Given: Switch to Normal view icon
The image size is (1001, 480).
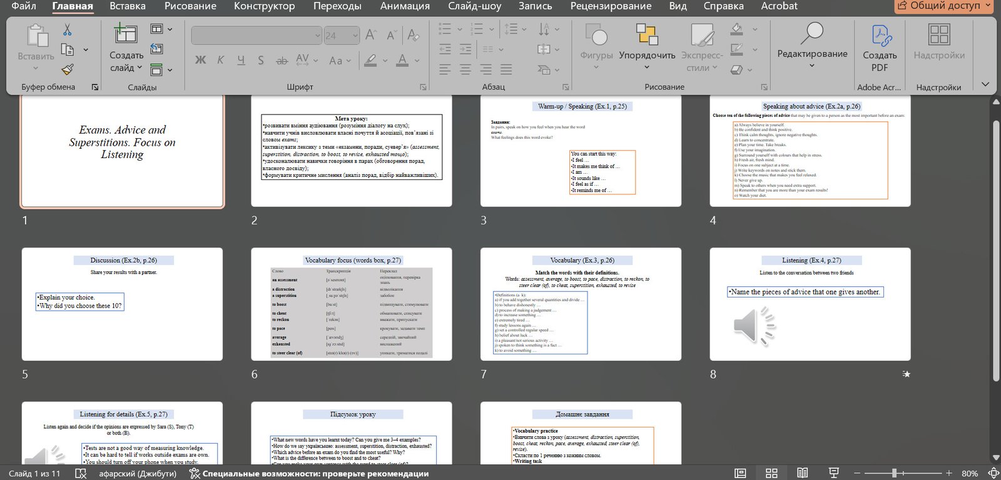Looking at the screenshot, I should (740, 473).
